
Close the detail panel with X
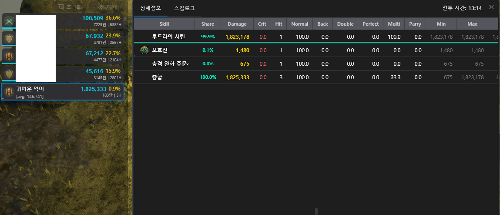491,7
